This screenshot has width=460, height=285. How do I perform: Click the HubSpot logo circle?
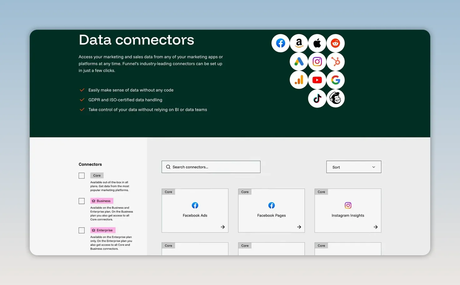[x=335, y=61]
